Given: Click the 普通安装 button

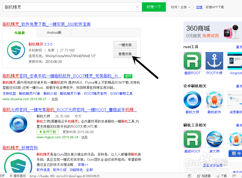Looking at the screenshot, I should [x=125, y=54].
